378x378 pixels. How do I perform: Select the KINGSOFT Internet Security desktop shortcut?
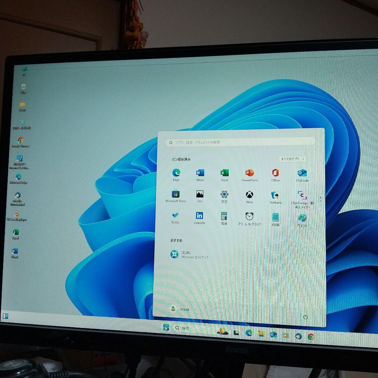click(x=19, y=162)
